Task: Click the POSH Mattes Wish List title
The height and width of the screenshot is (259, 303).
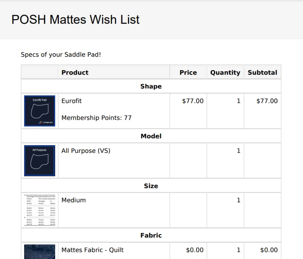Action: (x=75, y=20)
